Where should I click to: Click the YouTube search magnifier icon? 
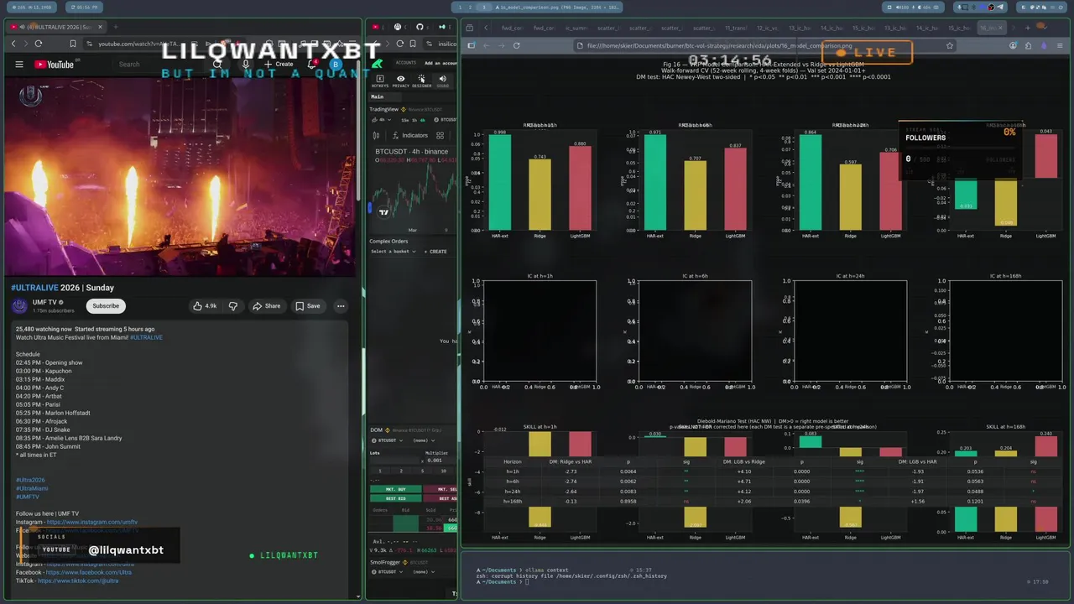[x=217, y=64]
